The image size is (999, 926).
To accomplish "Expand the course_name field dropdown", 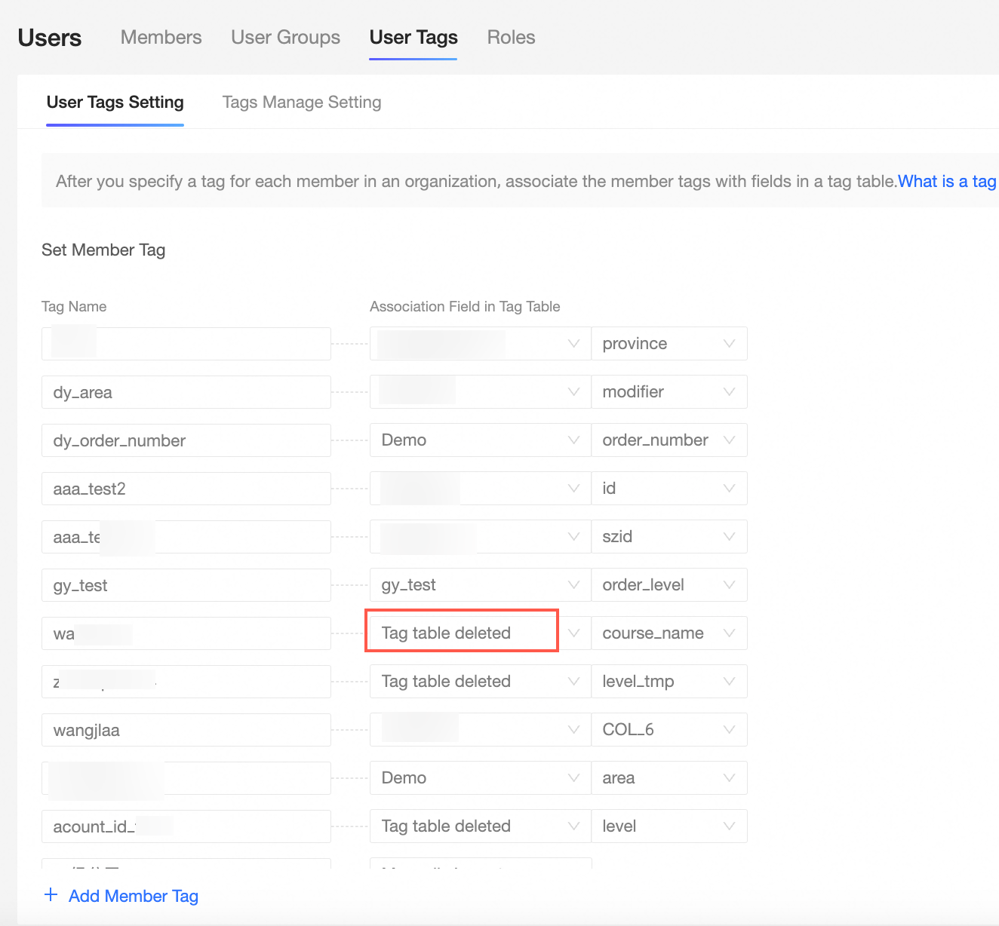I will (669, 633).
